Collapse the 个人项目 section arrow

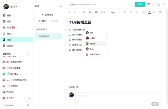(29, 98)
